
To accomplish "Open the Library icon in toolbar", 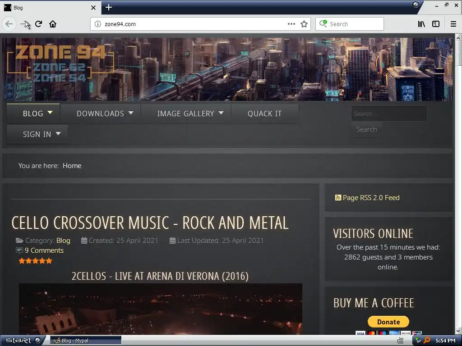I will 421,24.
